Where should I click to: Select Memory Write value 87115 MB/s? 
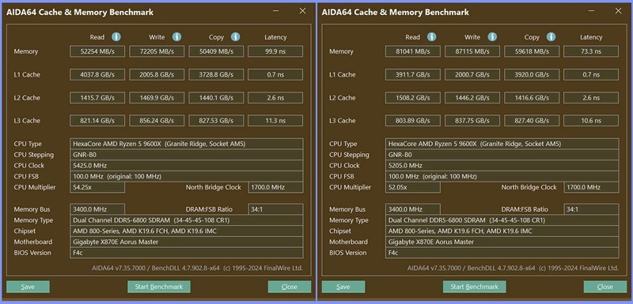coord(472,51)
